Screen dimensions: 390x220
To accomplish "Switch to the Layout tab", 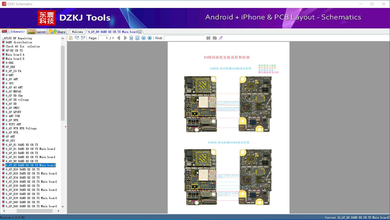I will (x=37, y=32).
